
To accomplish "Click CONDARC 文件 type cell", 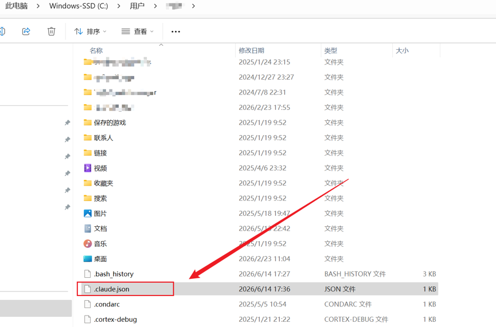I will 348,304.
